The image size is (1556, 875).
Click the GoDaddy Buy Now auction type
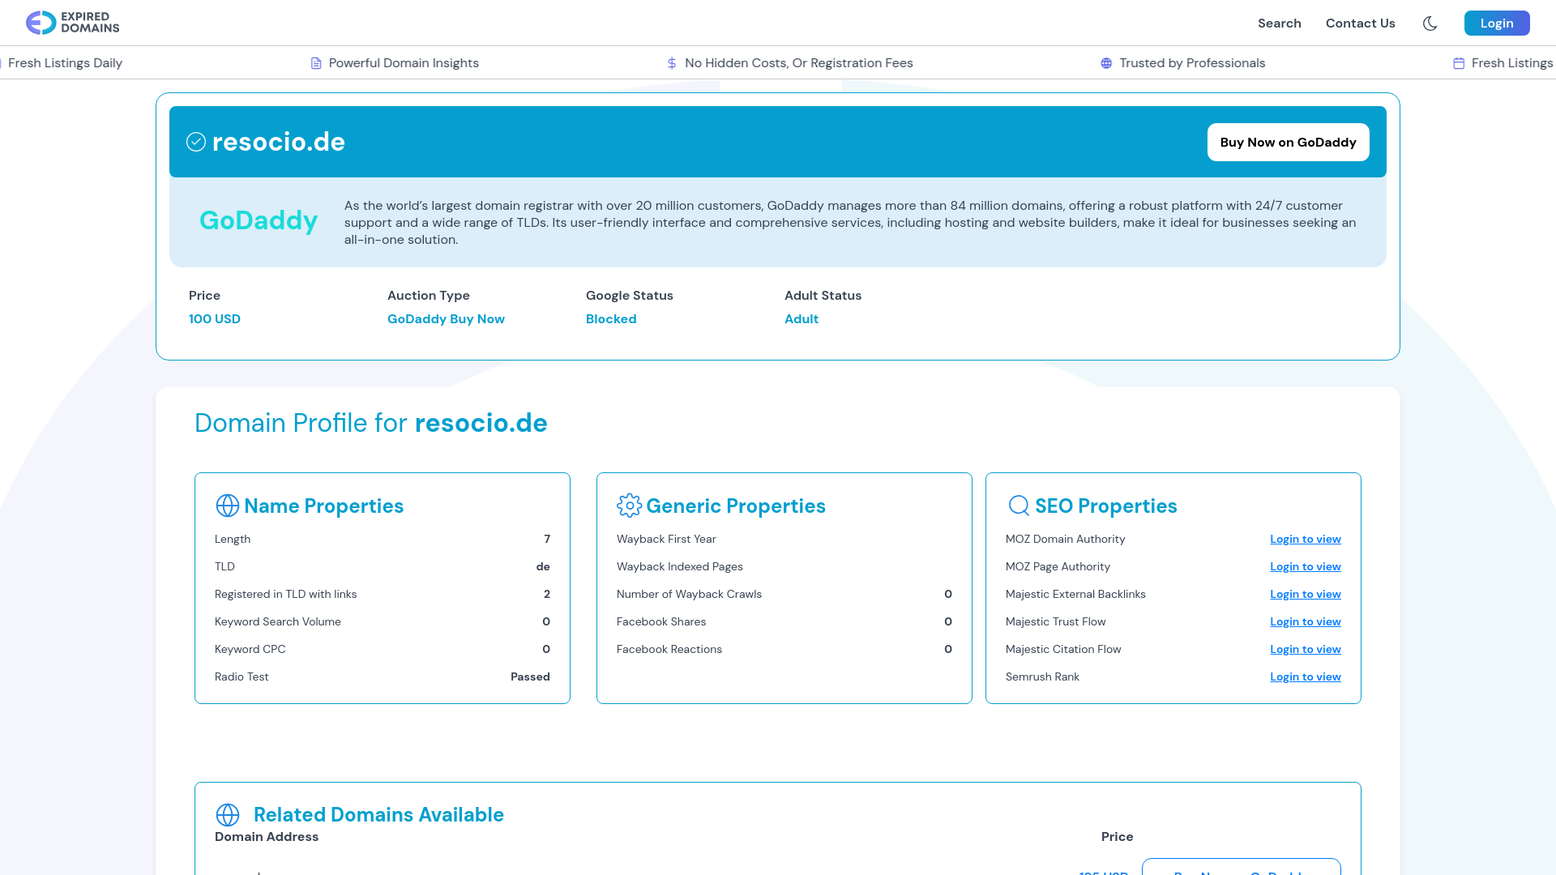click(446, 318)
